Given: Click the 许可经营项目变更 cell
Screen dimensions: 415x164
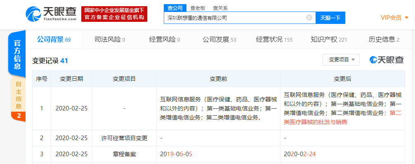Looking at the screenshot, I should [125, 138].
